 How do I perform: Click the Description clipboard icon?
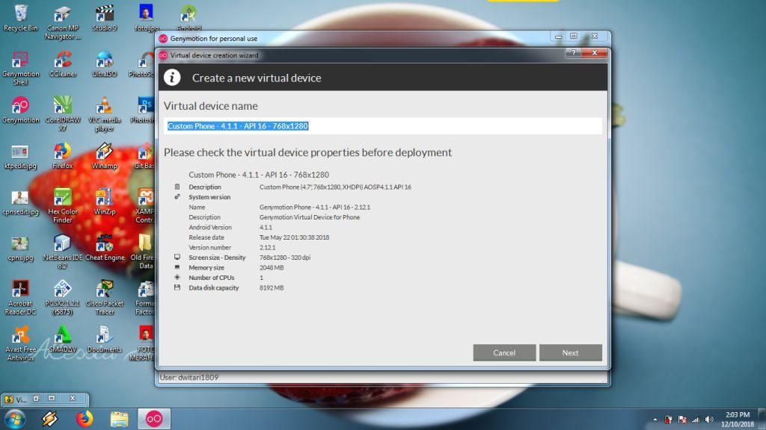pos(177,187)
